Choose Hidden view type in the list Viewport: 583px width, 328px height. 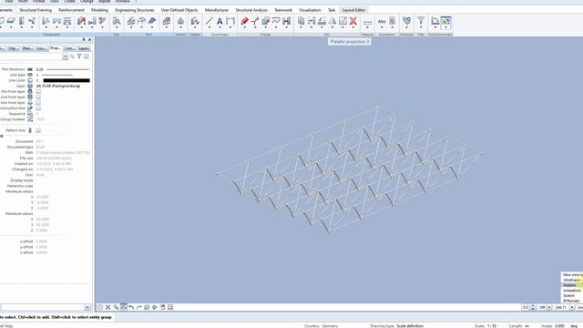pos(571,285)
